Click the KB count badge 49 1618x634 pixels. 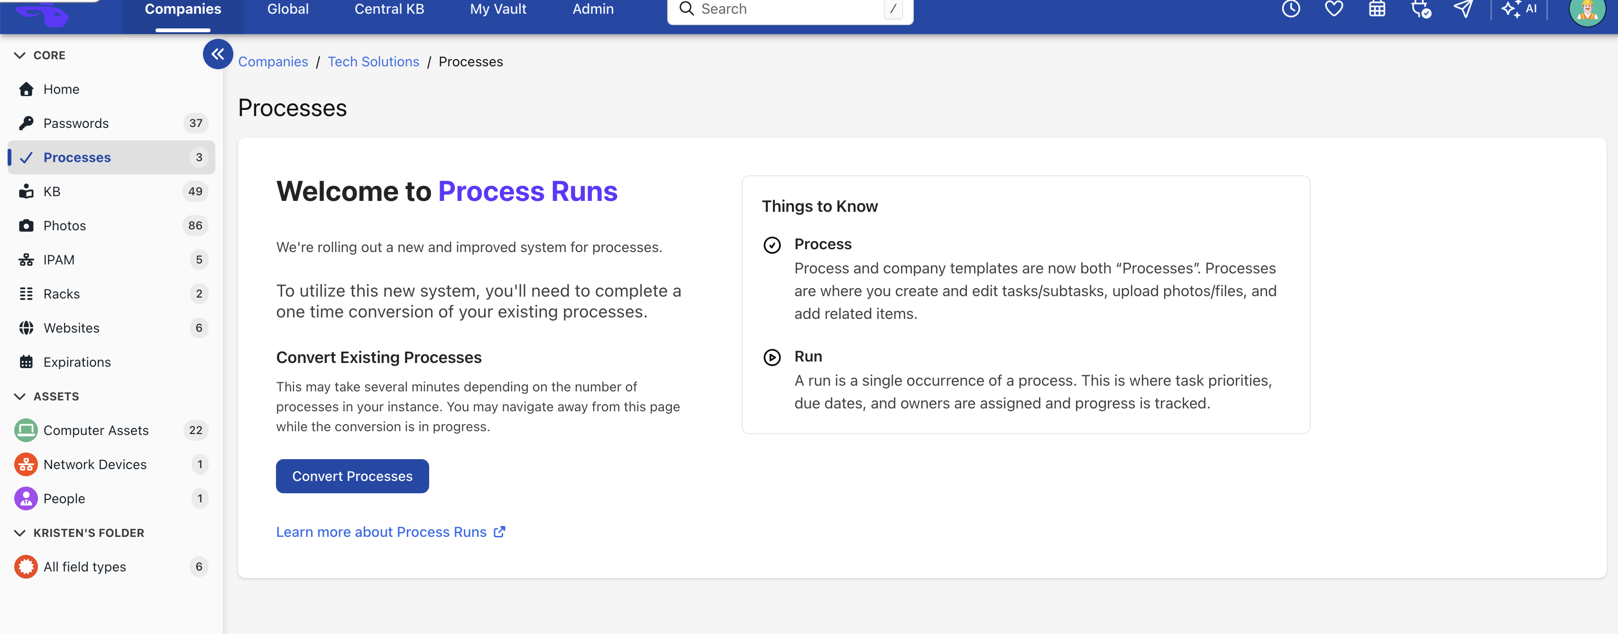pyautogui.click(x=195, y=191)
